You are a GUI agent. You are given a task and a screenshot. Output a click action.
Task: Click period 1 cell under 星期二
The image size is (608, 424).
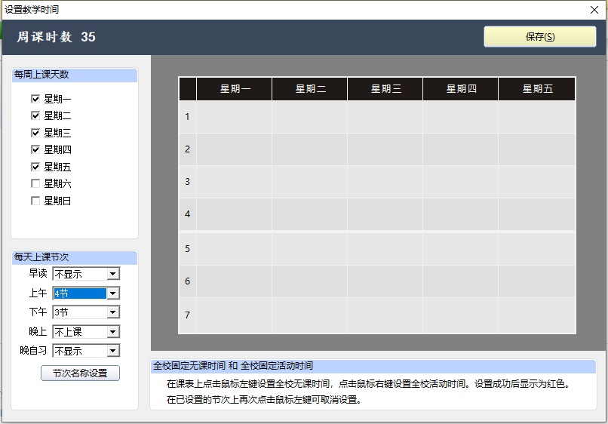point(309,117)
